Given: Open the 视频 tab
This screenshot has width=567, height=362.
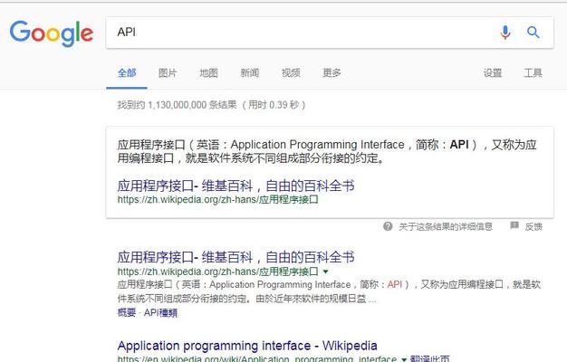Looking at the screenshot, I should (x=291, y=73).
